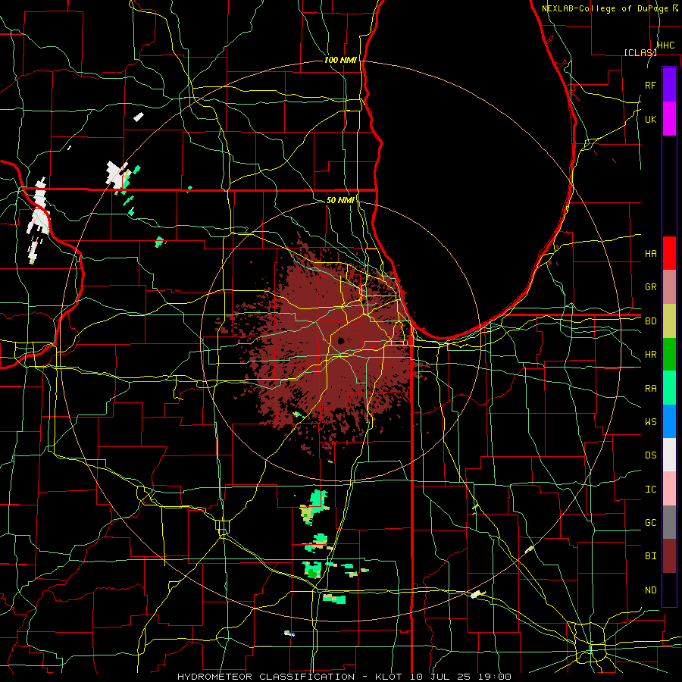Click the UK magenta legend swatch
The height and width of the screenshot is (682, 682).
pyautogui.click(x=669, y=119)
